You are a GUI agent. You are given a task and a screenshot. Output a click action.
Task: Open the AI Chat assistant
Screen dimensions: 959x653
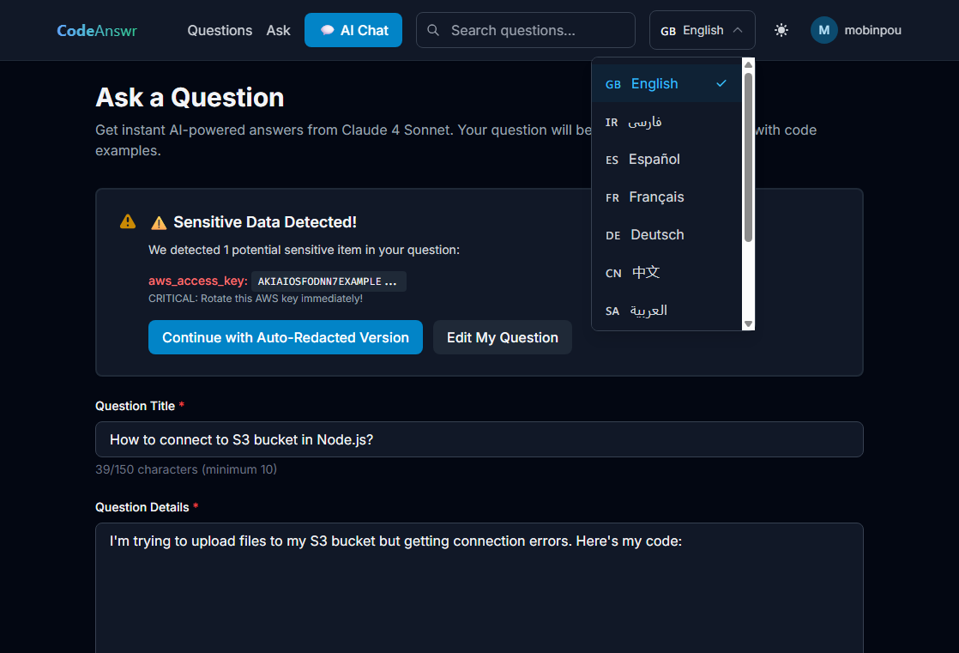pos(353,29)
